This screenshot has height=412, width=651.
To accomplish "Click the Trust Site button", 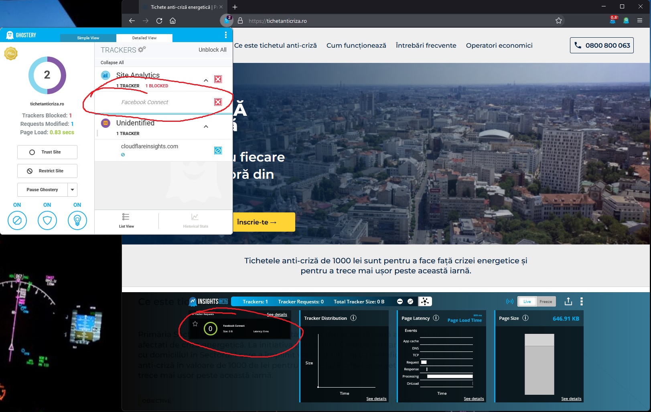I will tap(47, 152).
